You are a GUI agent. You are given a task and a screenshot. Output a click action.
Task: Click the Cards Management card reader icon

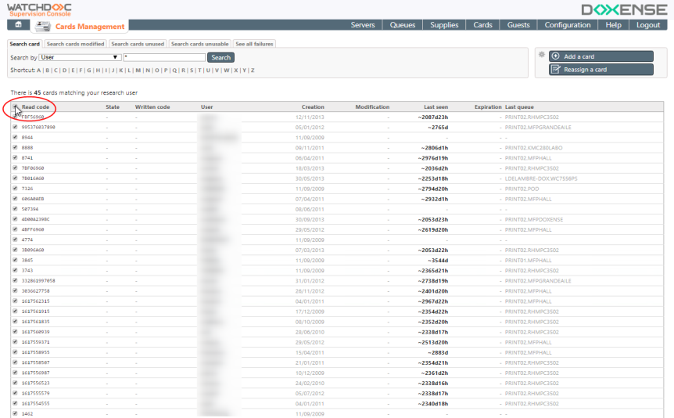click(42, 26)
